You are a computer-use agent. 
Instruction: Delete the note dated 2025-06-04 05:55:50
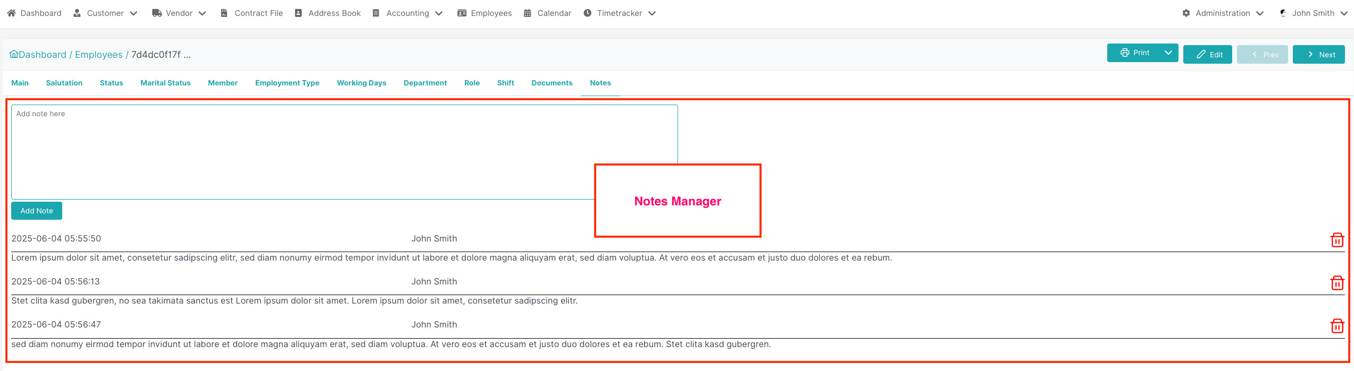pos(1337,240)
